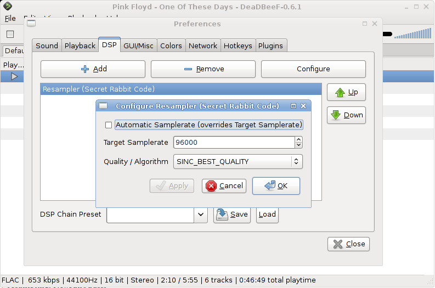Screen dimensions: 435x288
Task: Open the Network tab
Action: 203,46
